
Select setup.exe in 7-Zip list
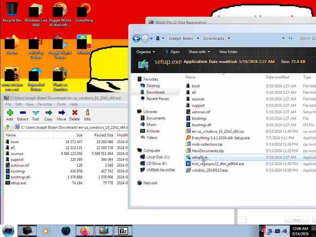pos(18,183)
